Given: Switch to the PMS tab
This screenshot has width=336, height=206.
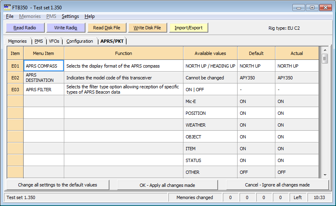Looking at the screenshot, I should pos(39,41).
